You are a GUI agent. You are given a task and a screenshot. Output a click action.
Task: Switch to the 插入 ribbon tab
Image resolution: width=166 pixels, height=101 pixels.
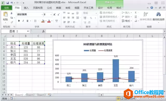26,8
